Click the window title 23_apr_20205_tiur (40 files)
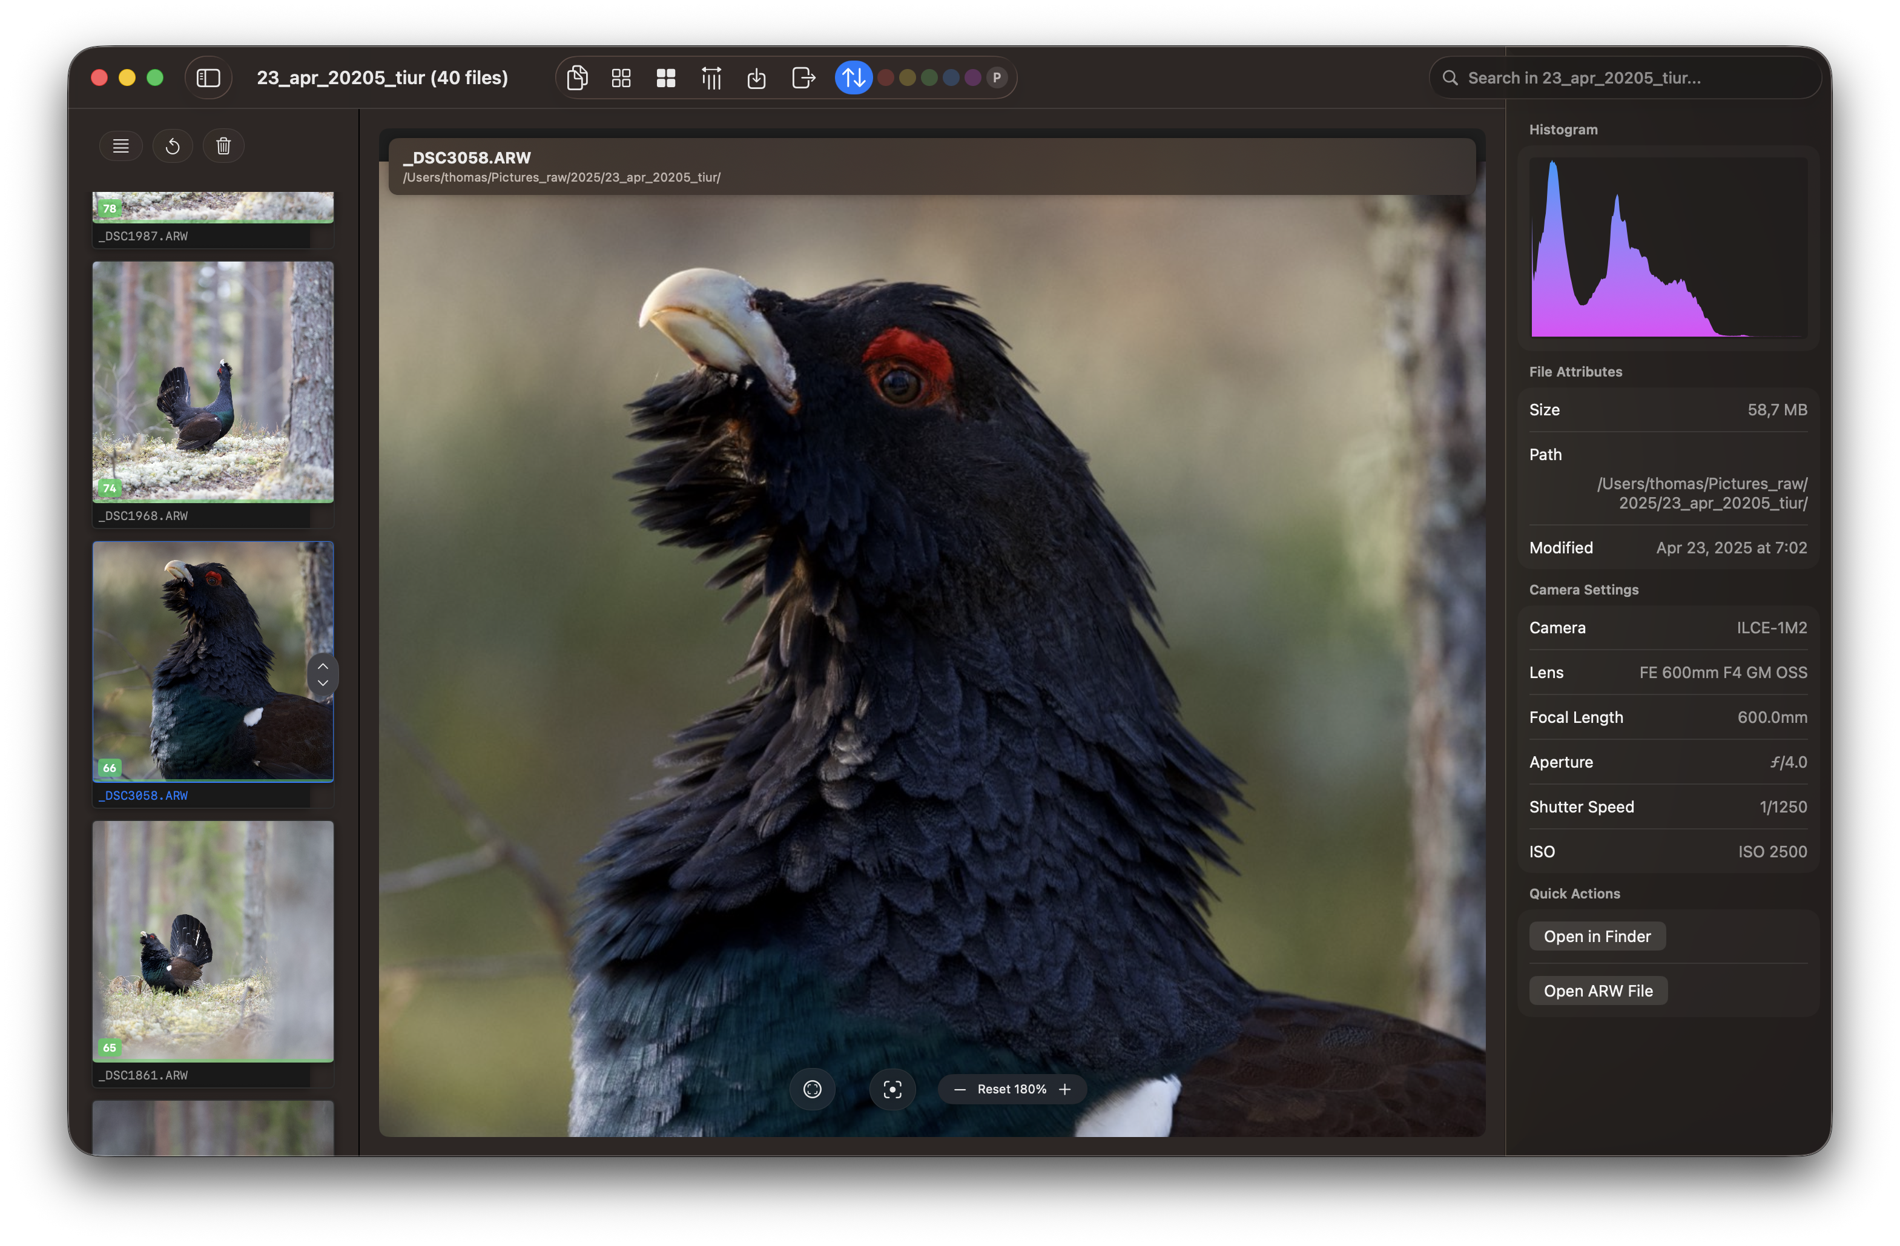 [x=383, y=77]
